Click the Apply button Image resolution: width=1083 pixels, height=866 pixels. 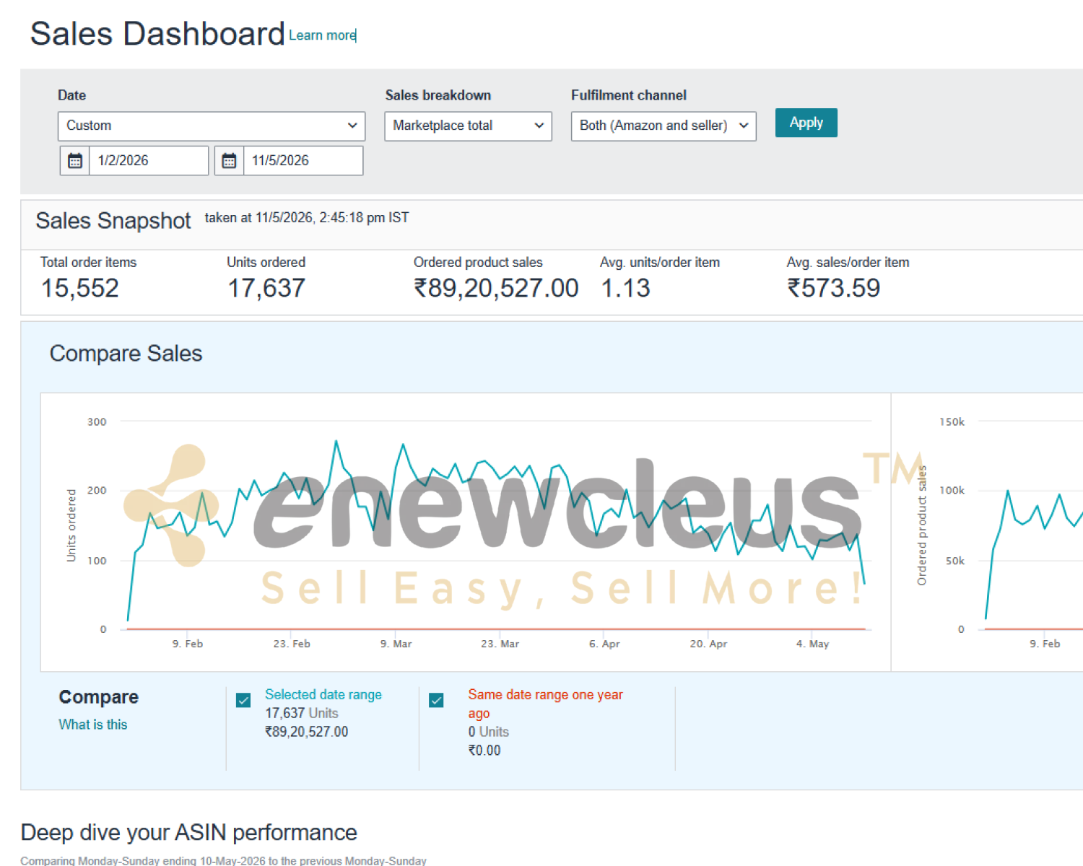806,123
